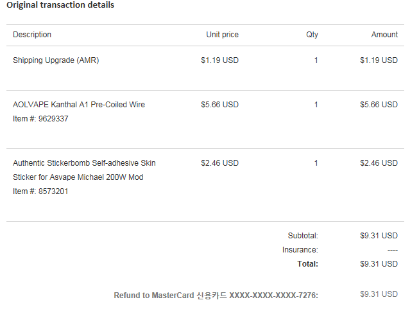Click the $2.46 USD amount value
410x309 pixels.
click(x=379, y=163)
